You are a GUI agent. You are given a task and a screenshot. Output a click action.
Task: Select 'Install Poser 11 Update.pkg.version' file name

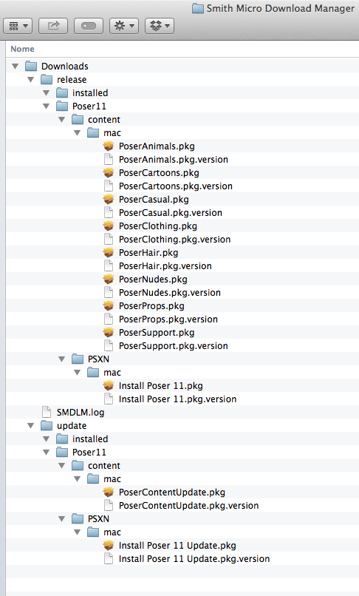pos(194,559)
